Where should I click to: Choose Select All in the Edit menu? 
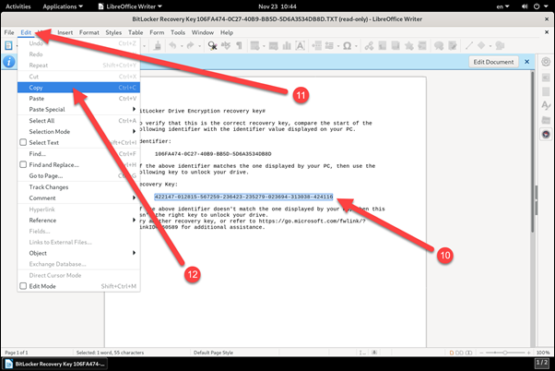(x=78, y=121)
